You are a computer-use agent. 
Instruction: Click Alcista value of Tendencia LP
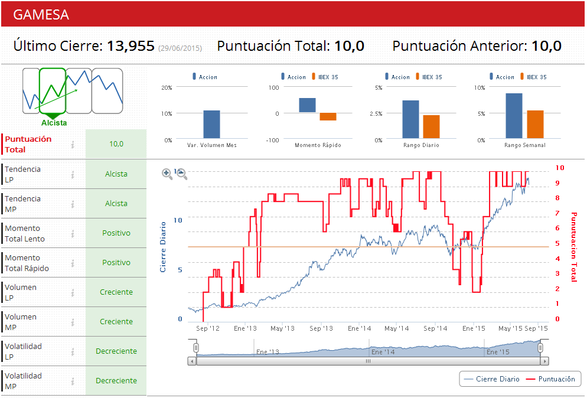click(116, 174)
